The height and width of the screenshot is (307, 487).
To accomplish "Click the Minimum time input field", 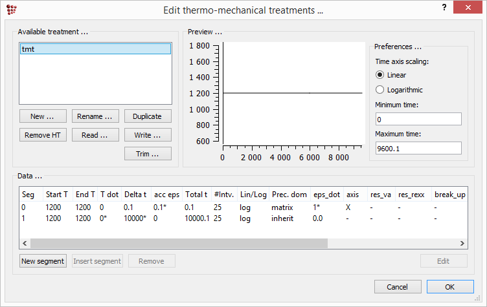I will pos(418,120).
